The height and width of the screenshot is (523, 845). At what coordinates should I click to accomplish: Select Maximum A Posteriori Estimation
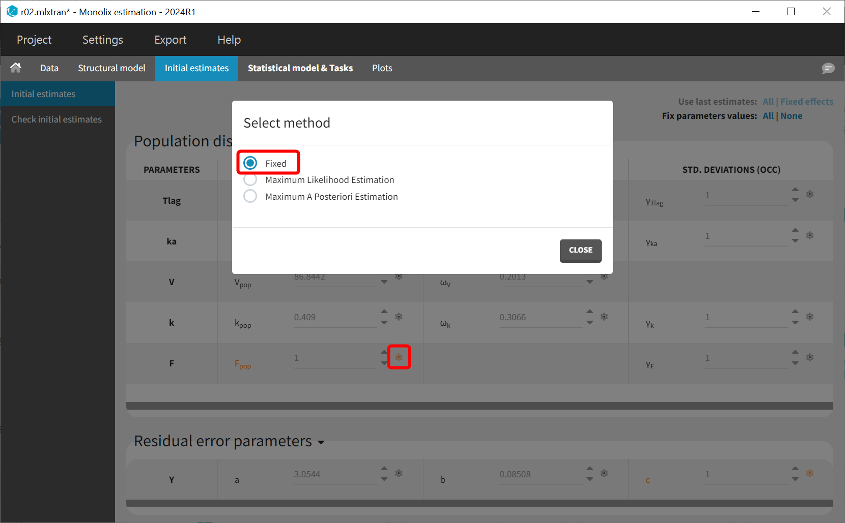(x=250, y=196)
